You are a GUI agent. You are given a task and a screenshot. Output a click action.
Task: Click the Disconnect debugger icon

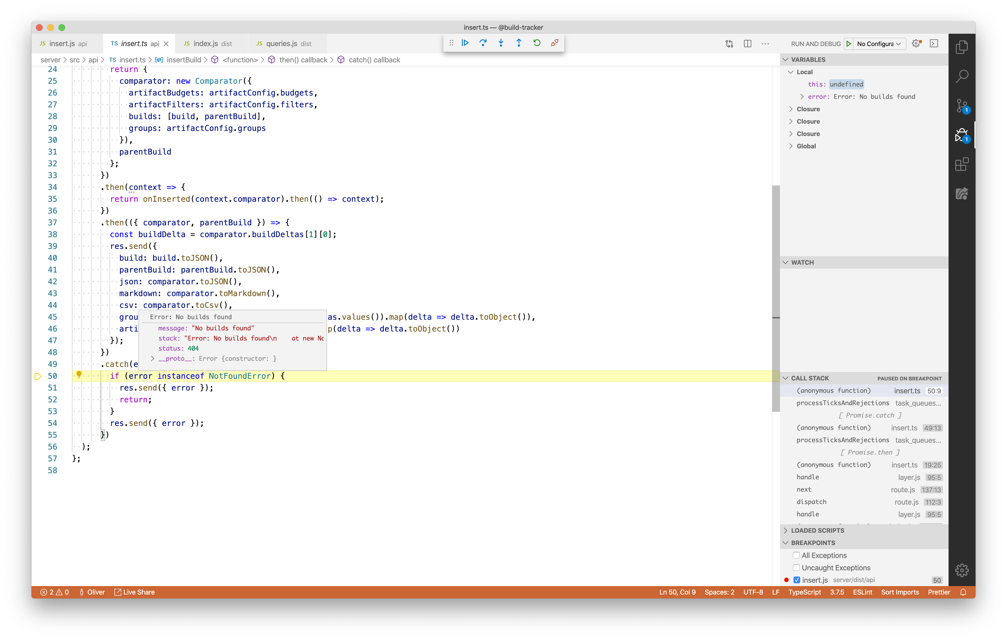coord(555,43)
